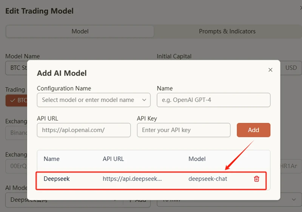
Task: Click the Name column header
Action: (x=52, y=159)
